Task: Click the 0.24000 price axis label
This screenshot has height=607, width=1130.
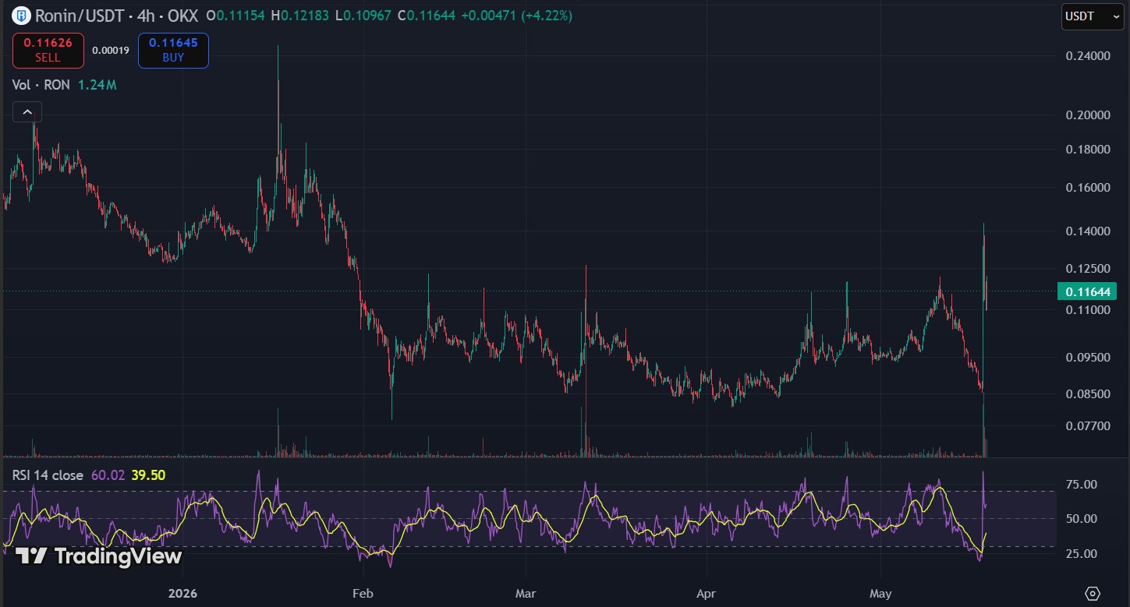Action: [1087, 56]
